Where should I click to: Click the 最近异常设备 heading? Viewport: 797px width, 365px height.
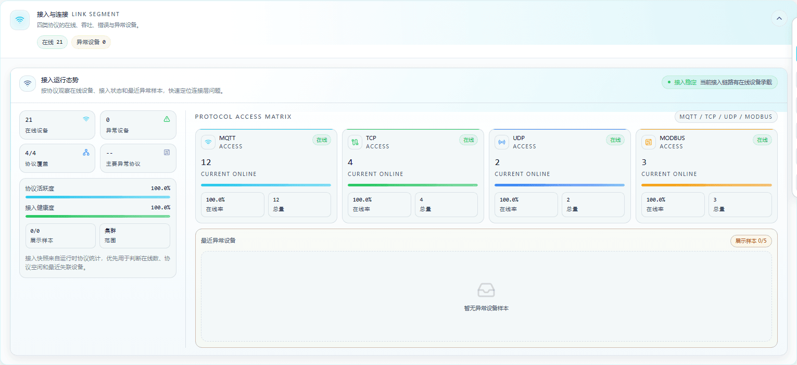218,241
